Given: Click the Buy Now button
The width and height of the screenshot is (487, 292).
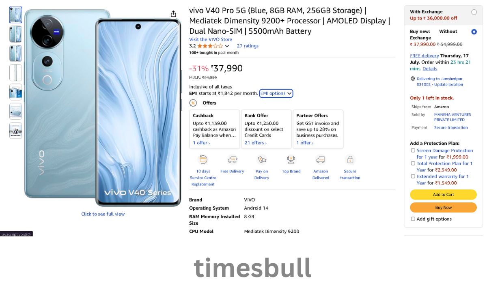Looking at the screenshot, I should 443,208.
